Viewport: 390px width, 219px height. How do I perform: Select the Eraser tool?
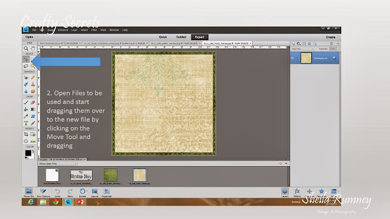tap(33, 102)
